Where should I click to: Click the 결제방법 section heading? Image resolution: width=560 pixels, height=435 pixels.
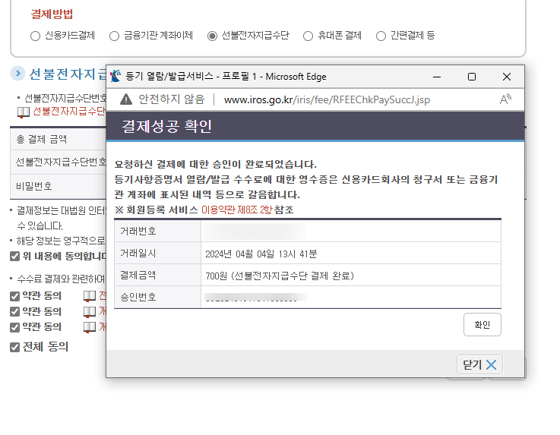point(52,14)
